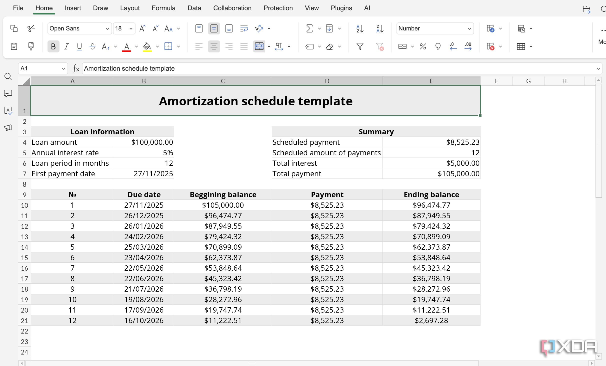Sort ascending with the A-Z icon
606x366 pixels.
click(360, 28)
